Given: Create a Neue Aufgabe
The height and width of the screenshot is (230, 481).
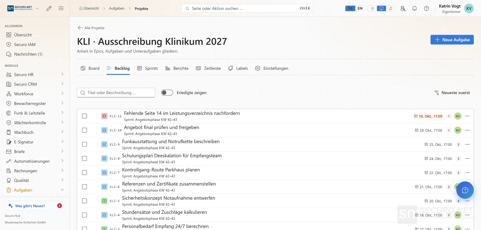Looking at the screenshot, I should click(452, 40).
